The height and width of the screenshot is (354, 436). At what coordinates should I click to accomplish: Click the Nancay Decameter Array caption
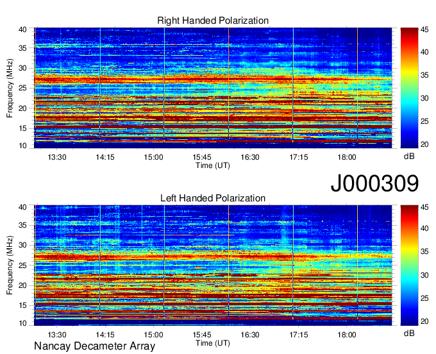(x=94, y=346)
